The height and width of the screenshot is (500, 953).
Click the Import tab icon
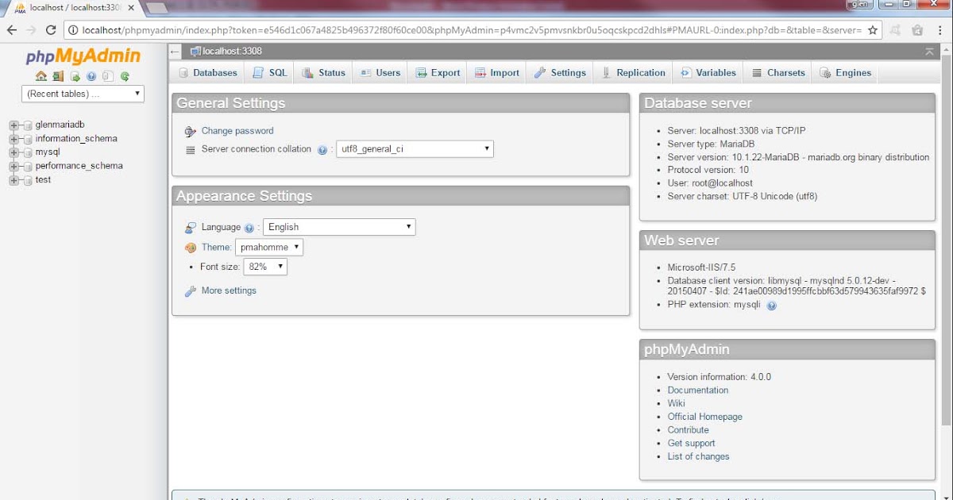(482, 71)
